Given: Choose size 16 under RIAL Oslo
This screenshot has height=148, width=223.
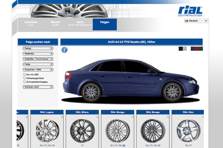Looking at the screenshot, I should pyautogui.click(x=186, y=146).
